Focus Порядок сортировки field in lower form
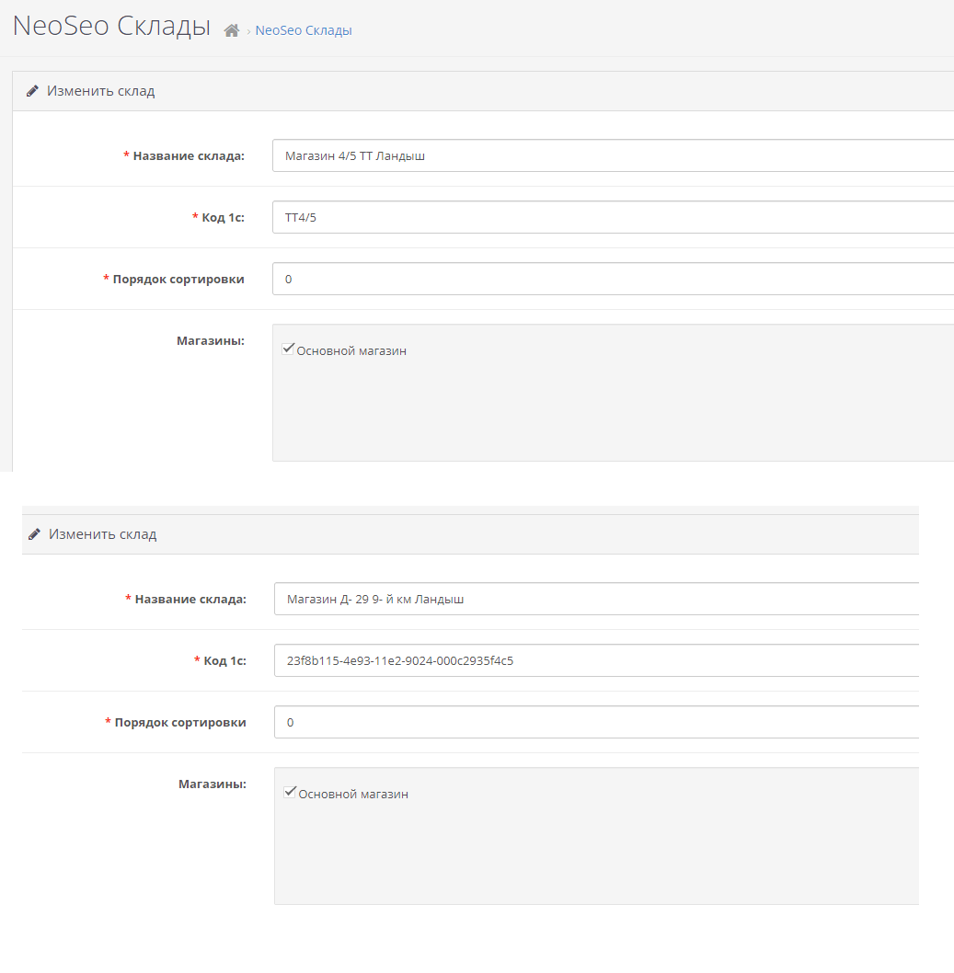 click(596, 722)
